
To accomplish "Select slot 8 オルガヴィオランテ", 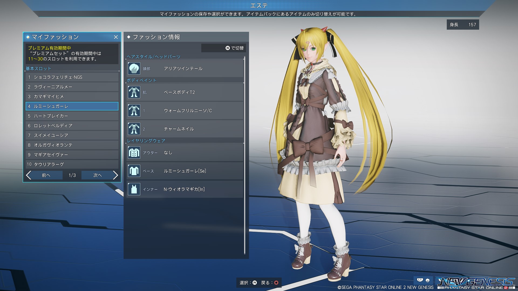I will 72,145.
